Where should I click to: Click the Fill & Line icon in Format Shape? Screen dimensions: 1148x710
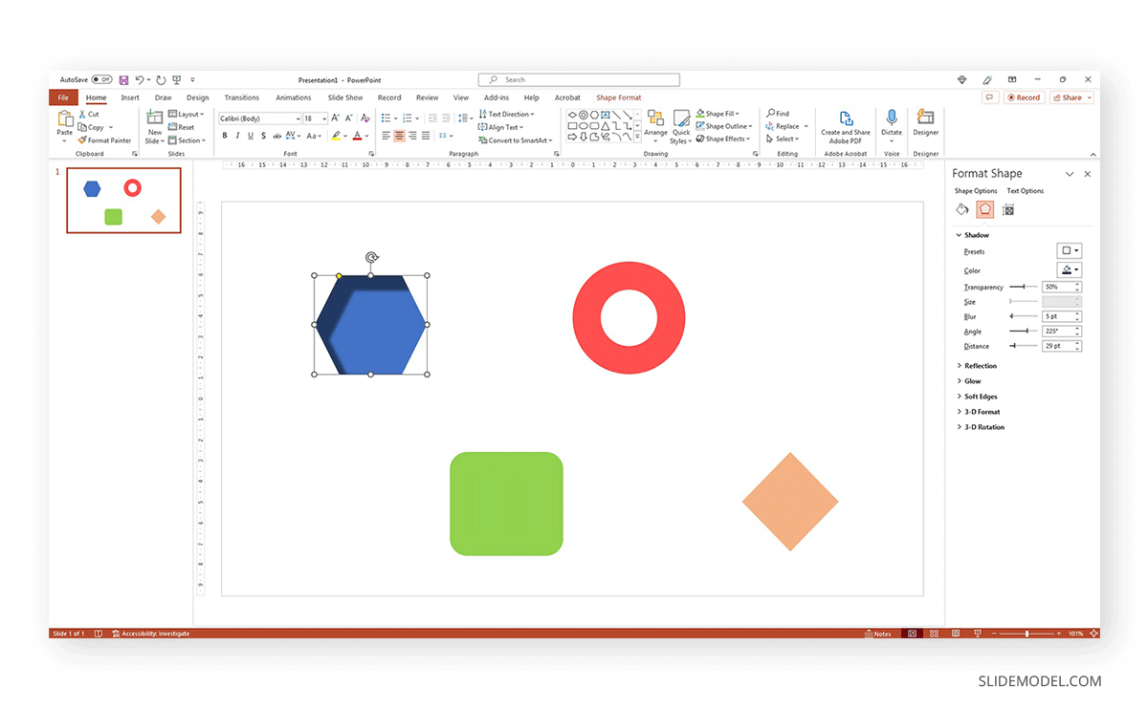(961, 209)
